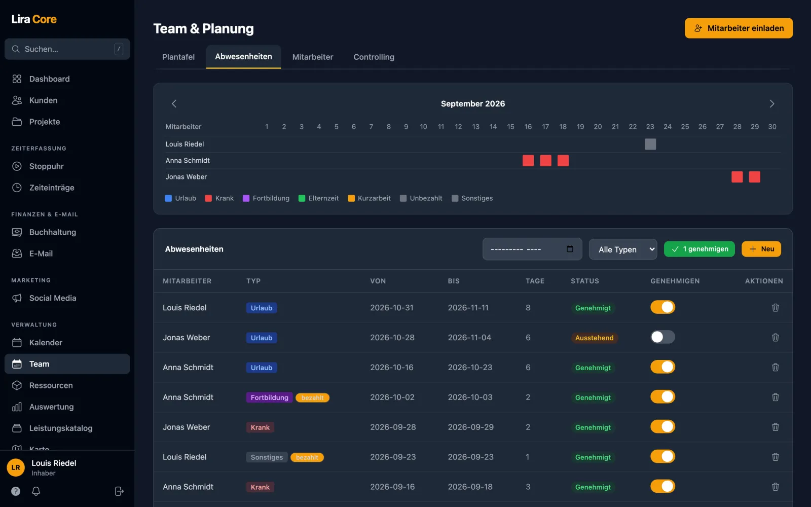Click the logout icon
Viewport: 811px width, 507px height.
[119, 491]
